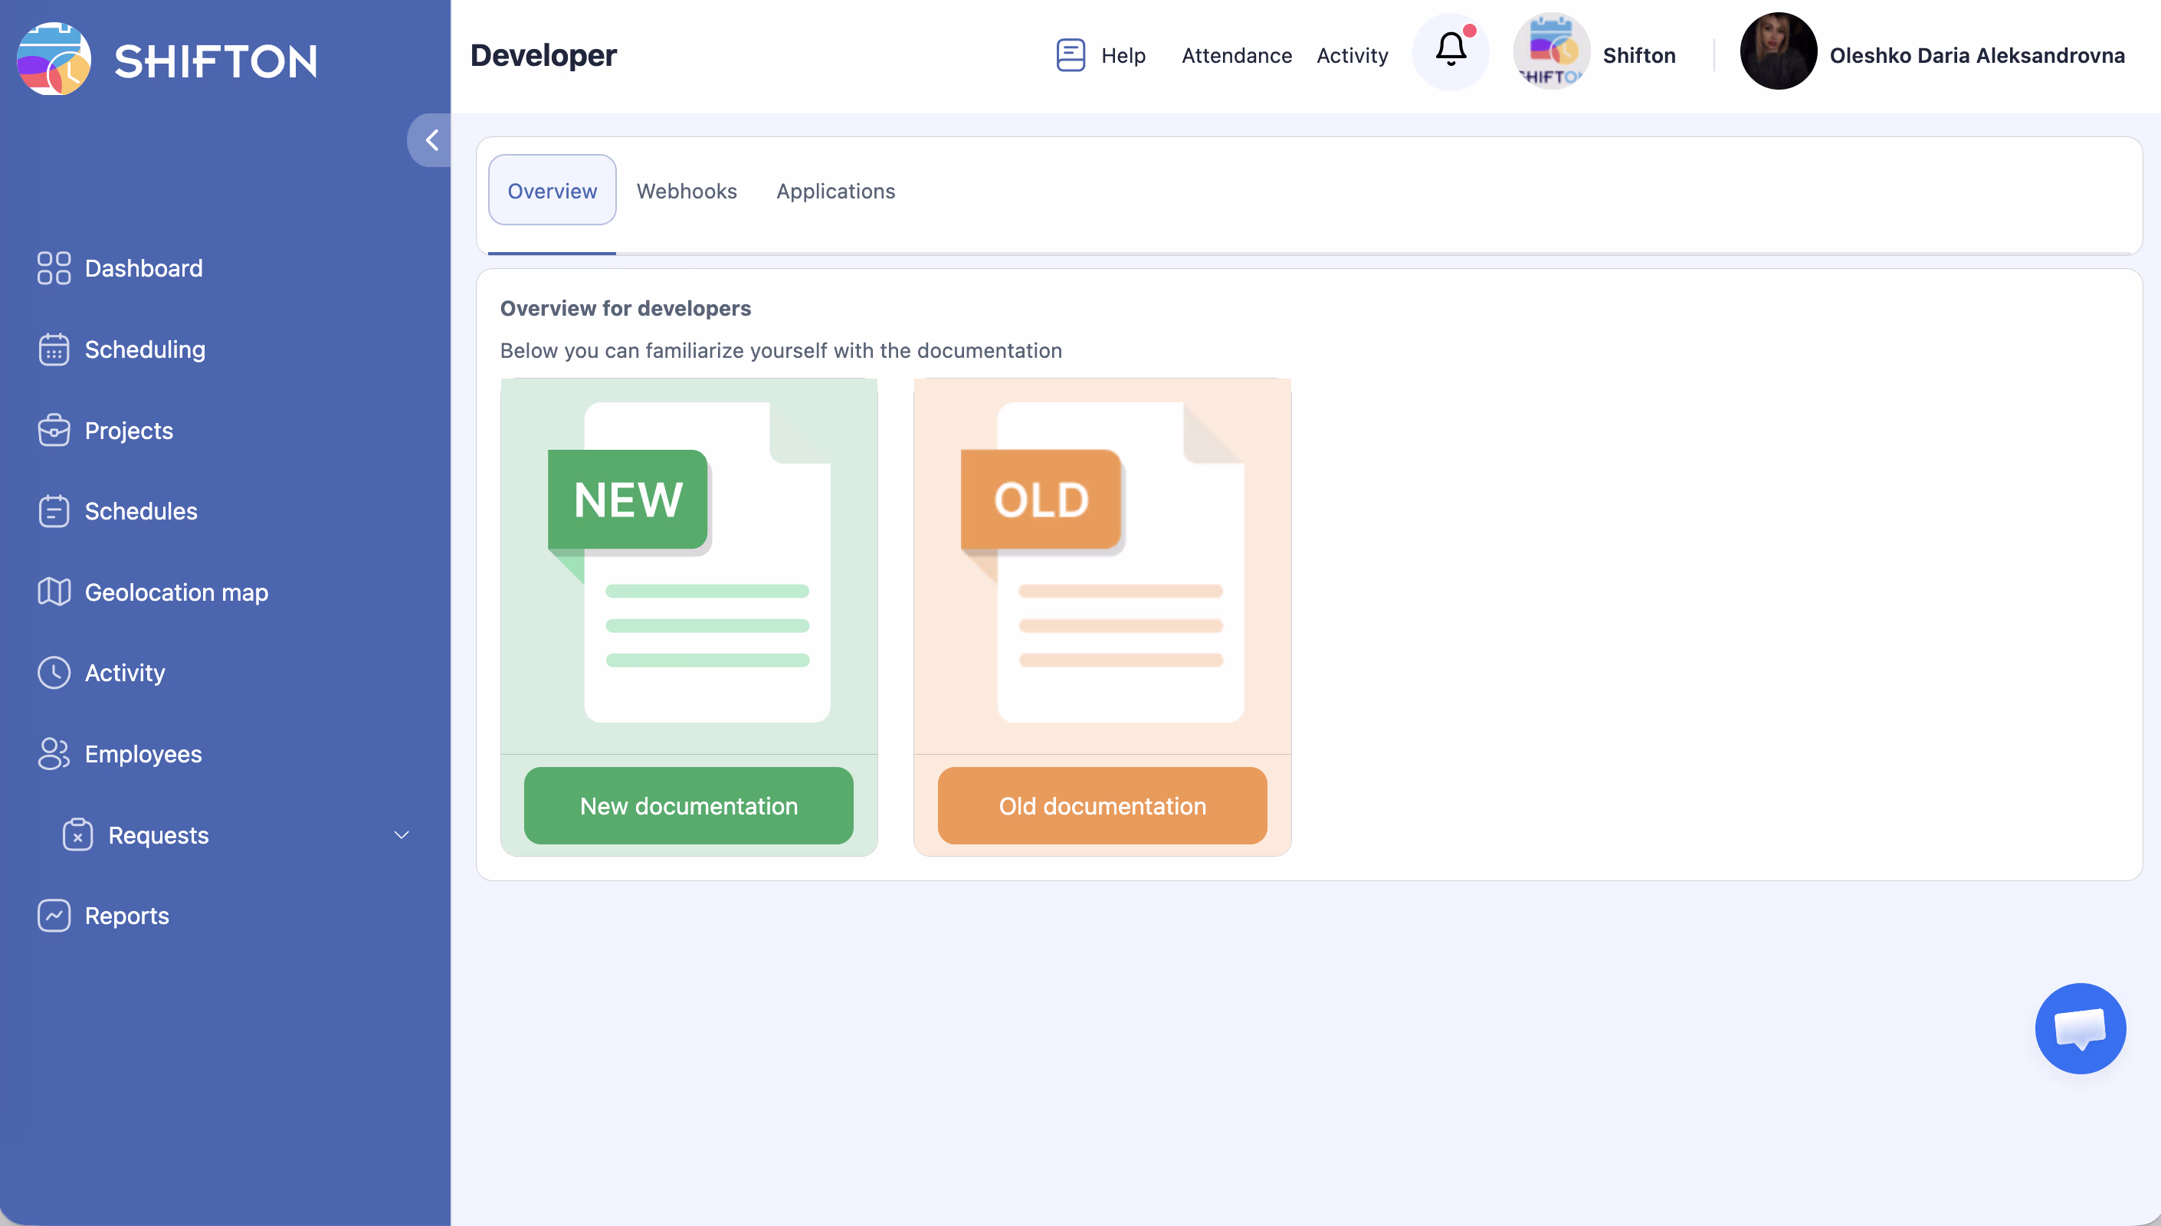Viewport: 2161px width, 1226px height.
Task: Switch to the Applications tab
Action: point(835,191)
